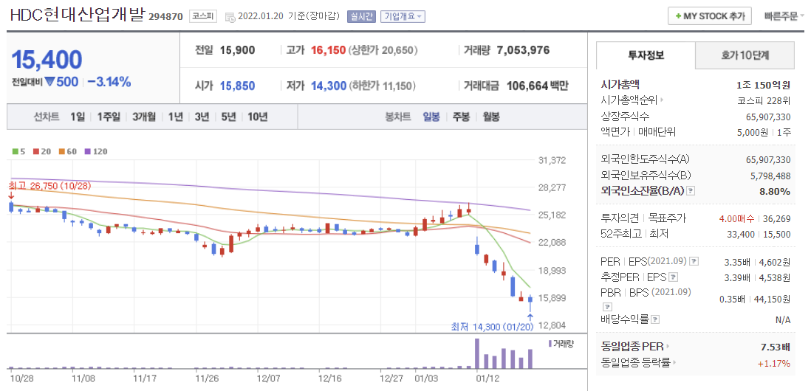Open help icon next to 배당수익률
Viewport: 811px width, 391px height.
pos(655,319)
